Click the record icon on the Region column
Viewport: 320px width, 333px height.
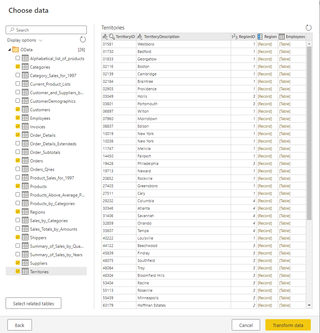259,37
